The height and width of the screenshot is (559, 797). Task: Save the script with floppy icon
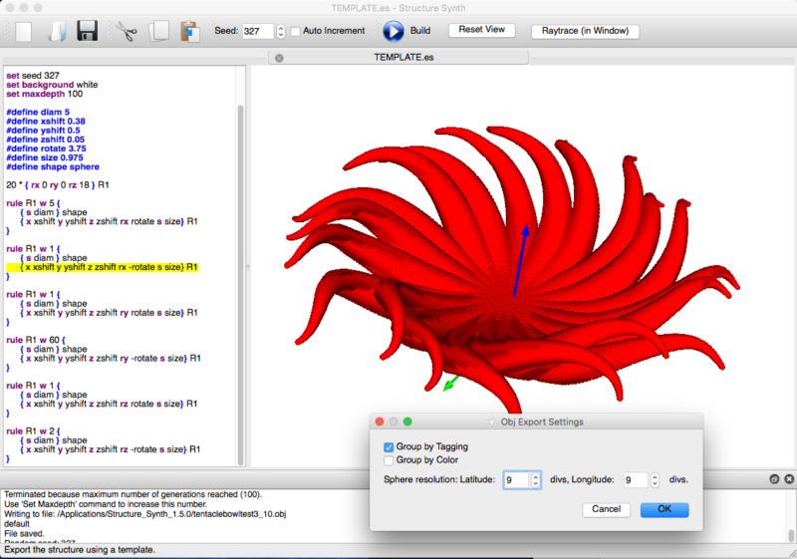[x=88, y=31]
